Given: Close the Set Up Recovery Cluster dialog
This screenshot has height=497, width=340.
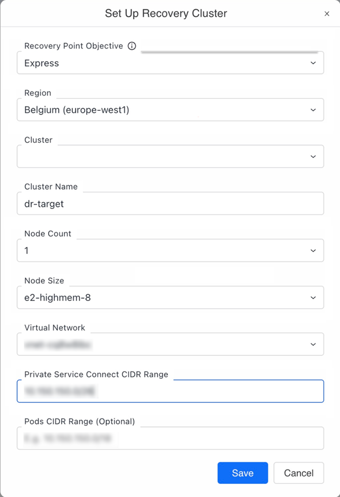Looking at the screenshot, I should click(327, 14).
